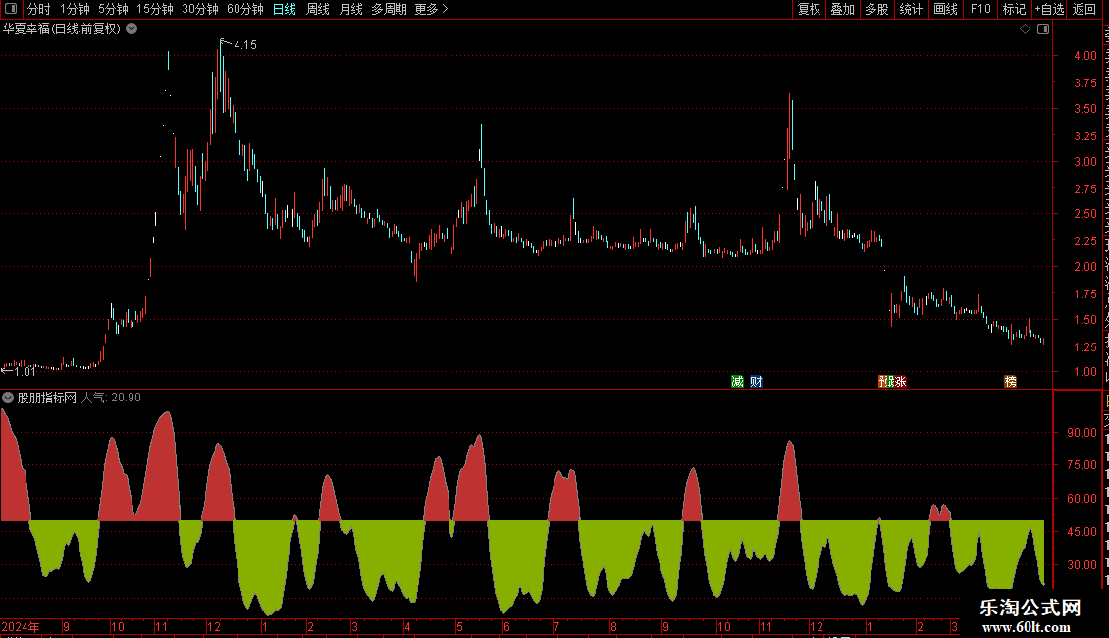1109x638 pixels.
Task: Click the 华夏幸福(日线.前复权) chart title
Action: [x=62, y=29]
